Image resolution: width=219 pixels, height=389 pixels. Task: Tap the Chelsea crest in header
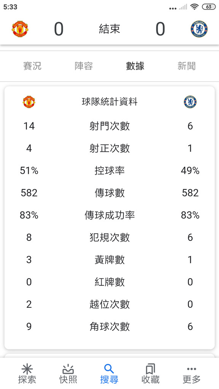[x=199, y=29]
